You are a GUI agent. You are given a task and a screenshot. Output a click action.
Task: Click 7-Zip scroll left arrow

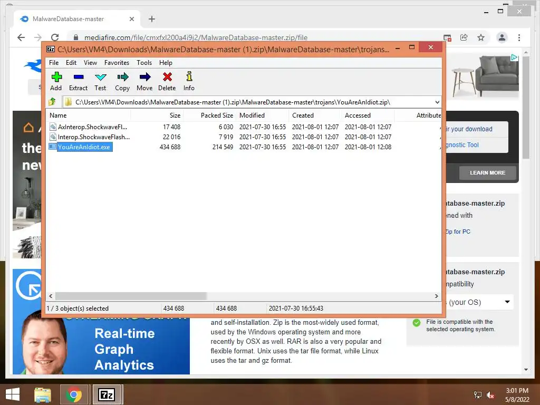click(51, 296)
